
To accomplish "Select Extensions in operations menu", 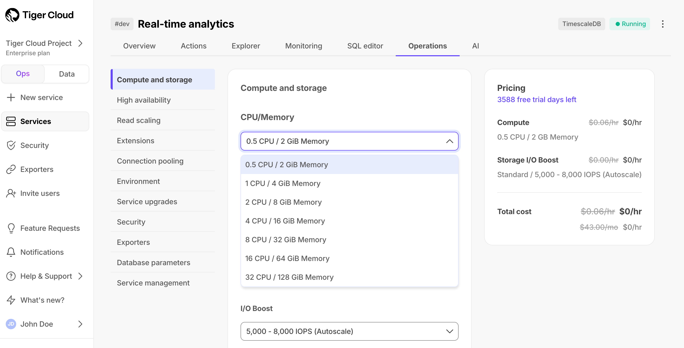I will pyautogui.click(x=163, y=141).
